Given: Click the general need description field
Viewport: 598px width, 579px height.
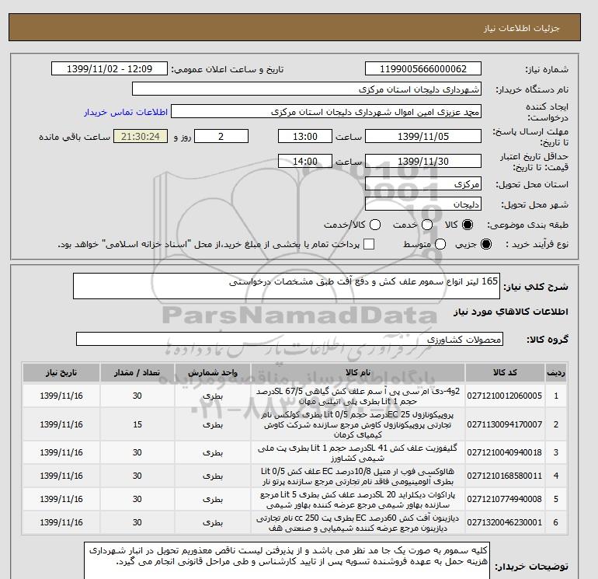Looking at the screenshot, I should tap(287, 286).
